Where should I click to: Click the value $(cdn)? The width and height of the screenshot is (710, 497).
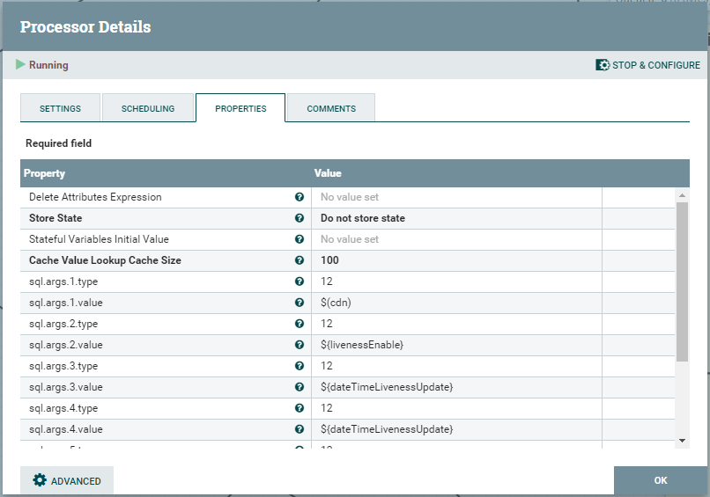[336, 303]
